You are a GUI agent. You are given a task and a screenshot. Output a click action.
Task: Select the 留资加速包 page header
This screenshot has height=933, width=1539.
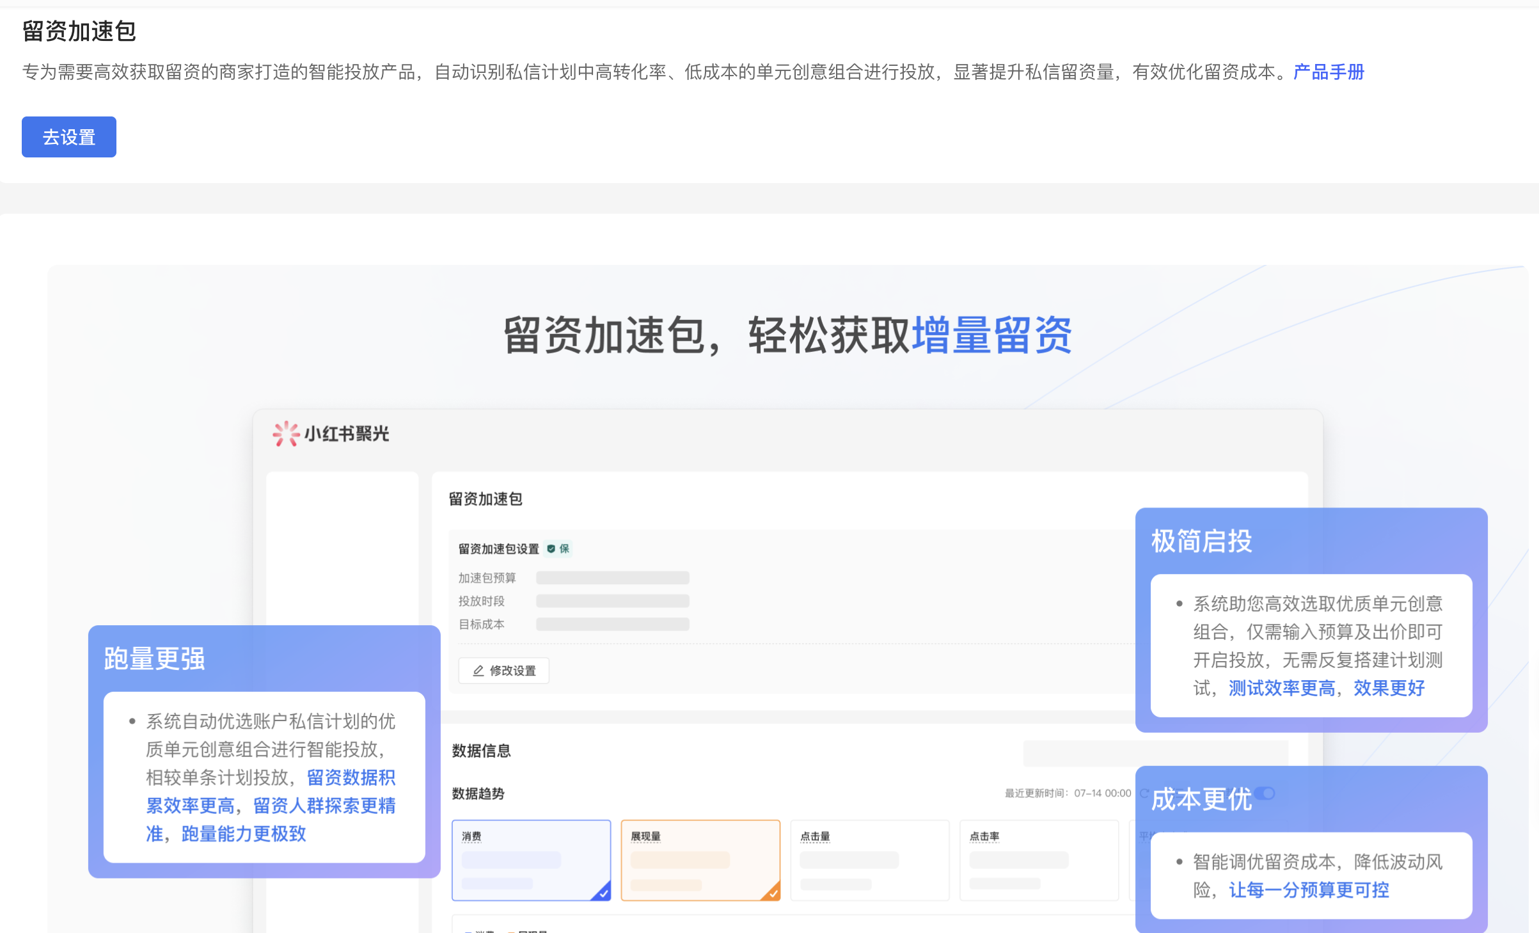pos(79,31)
